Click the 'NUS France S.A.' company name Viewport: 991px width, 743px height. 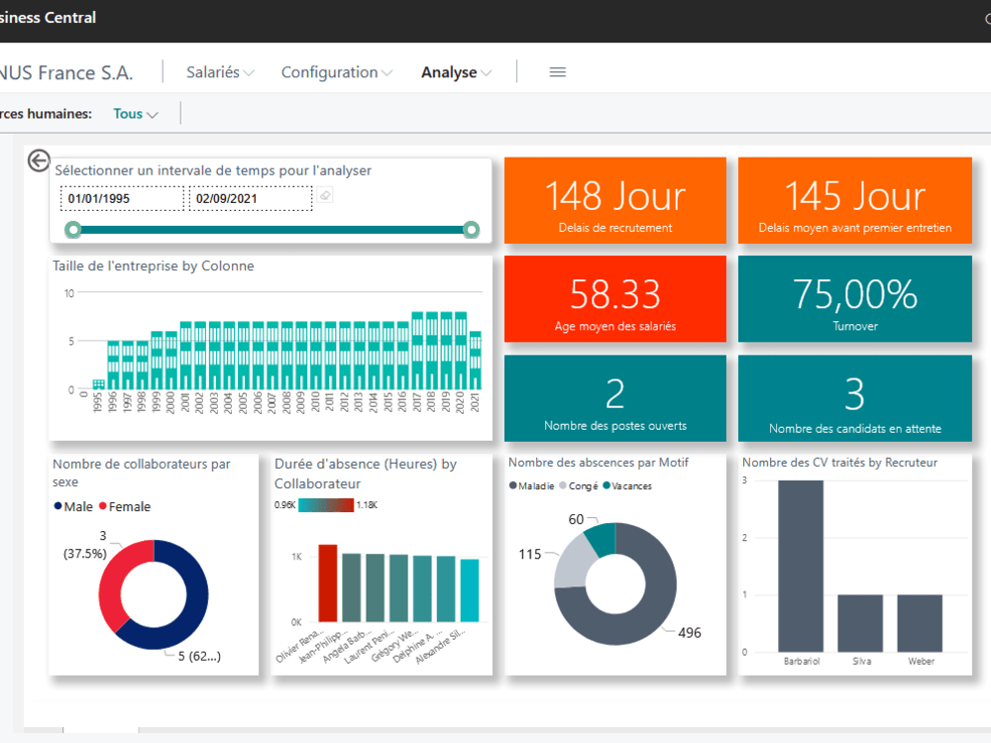66,72
